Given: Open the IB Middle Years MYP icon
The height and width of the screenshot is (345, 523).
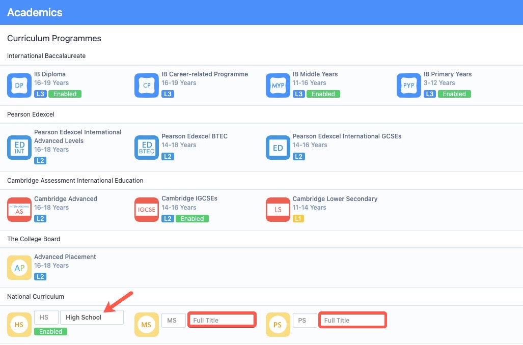Looking at the screenshot, I should (x=278, y=85).
